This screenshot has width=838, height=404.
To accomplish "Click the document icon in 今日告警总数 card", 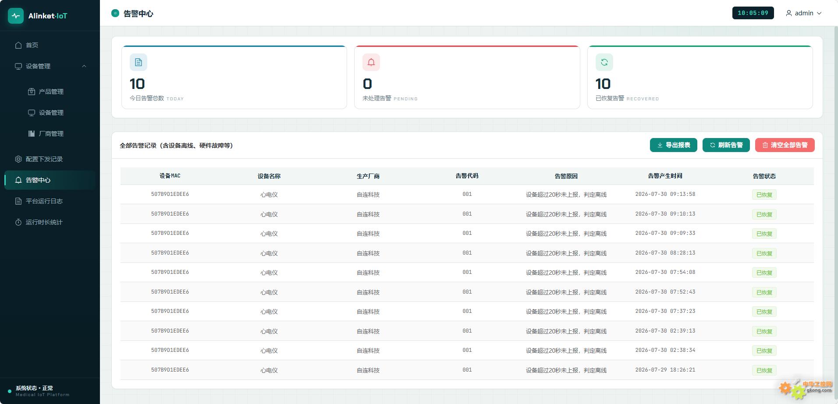I will pos(138,62).
